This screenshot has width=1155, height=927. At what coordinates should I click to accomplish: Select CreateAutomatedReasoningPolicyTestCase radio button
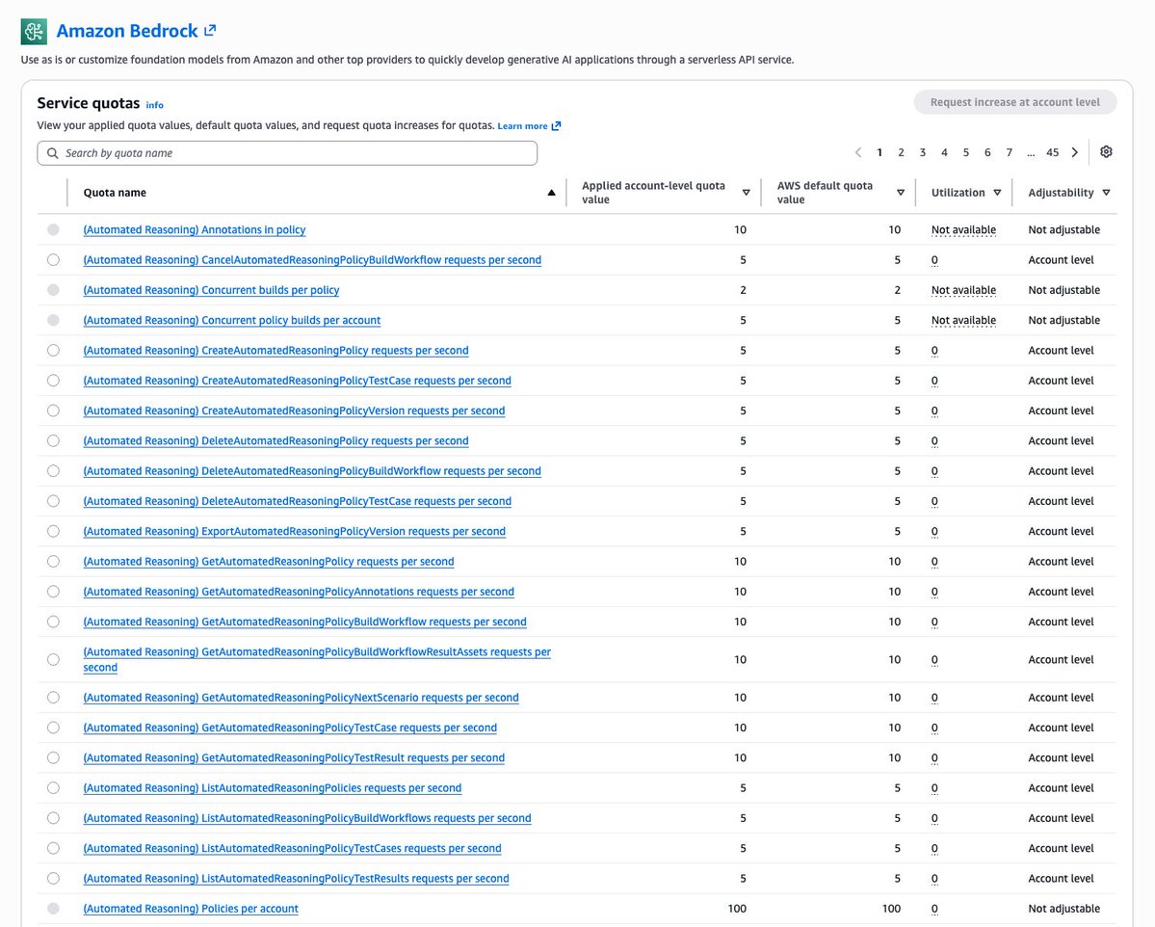[53, 381]
